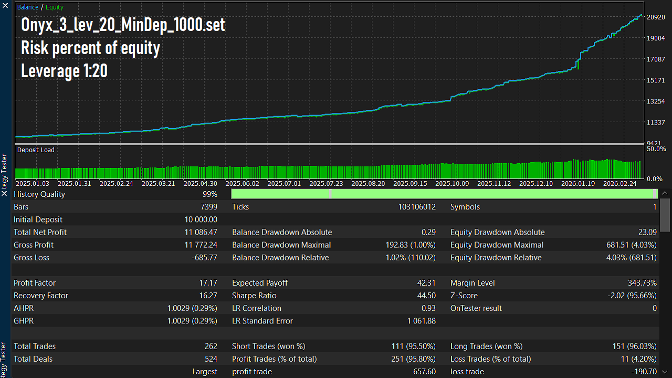Click the History Quality label
This screenshot has width=672, height=378.
tap(39, 194)
